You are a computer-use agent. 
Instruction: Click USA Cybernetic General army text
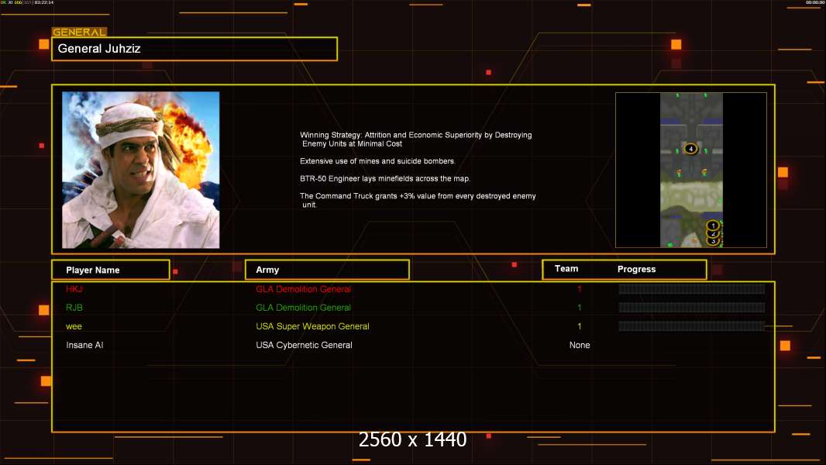304,345
